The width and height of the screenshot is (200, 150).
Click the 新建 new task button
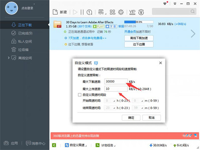[60, 12]
